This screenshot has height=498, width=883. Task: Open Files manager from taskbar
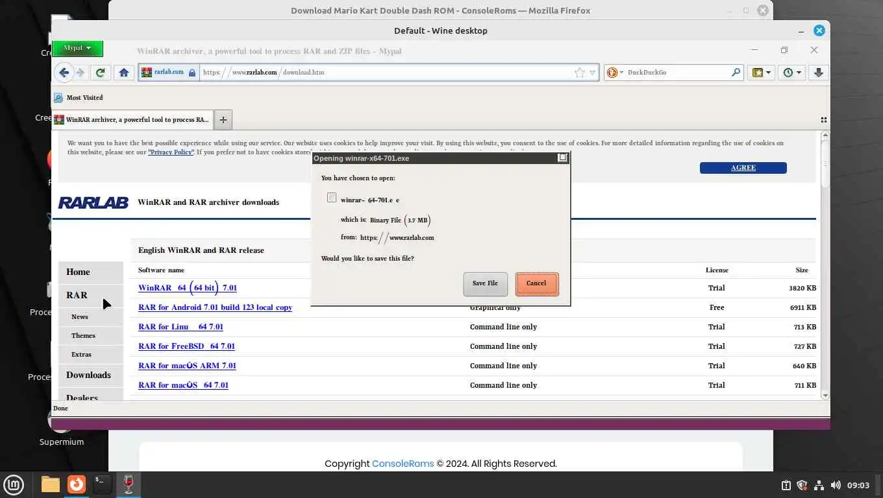(51, 484)
